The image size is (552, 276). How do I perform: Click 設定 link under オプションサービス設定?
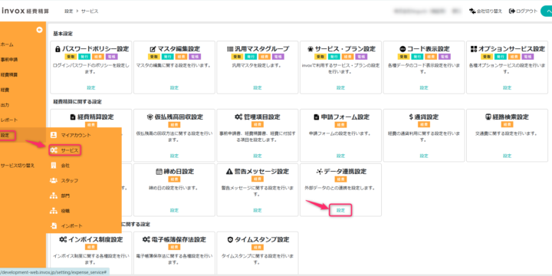(x=507, y=87)
